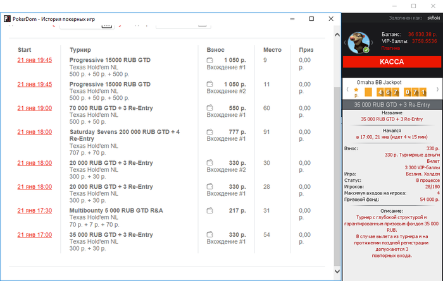Image resolution: width=443 pixels, height=281 pixels.
Task: Click the PokerDom logo in title bar
Action: [x=7, y=19]
